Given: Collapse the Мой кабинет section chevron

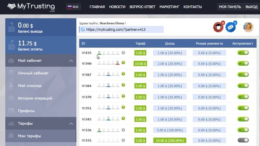Looking at the screenshot, I should pyautogui.click(x=71, y=60).
